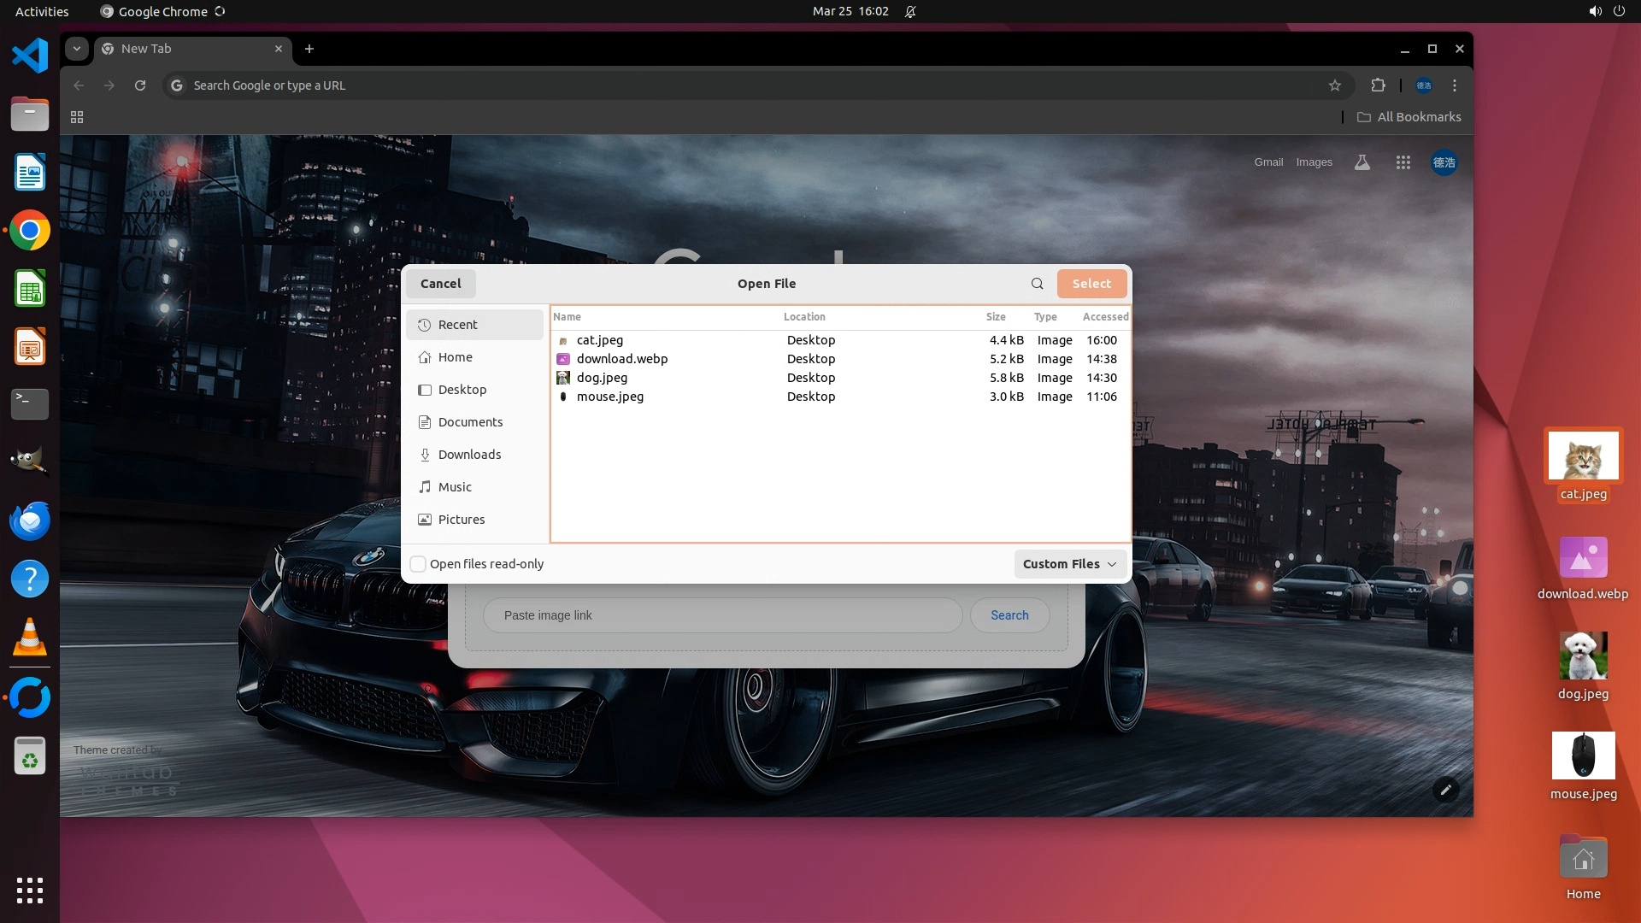This screenshot has width=1641, height=923.
Task: Click the Paste image link field
Action: point(722,615)
